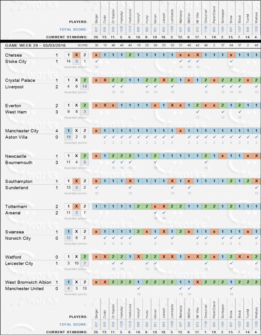The width and height of the screenshot is (261, 335).
Task: Click Oroszvari's checkmark in the Bournemouth row
Action: 206,162
